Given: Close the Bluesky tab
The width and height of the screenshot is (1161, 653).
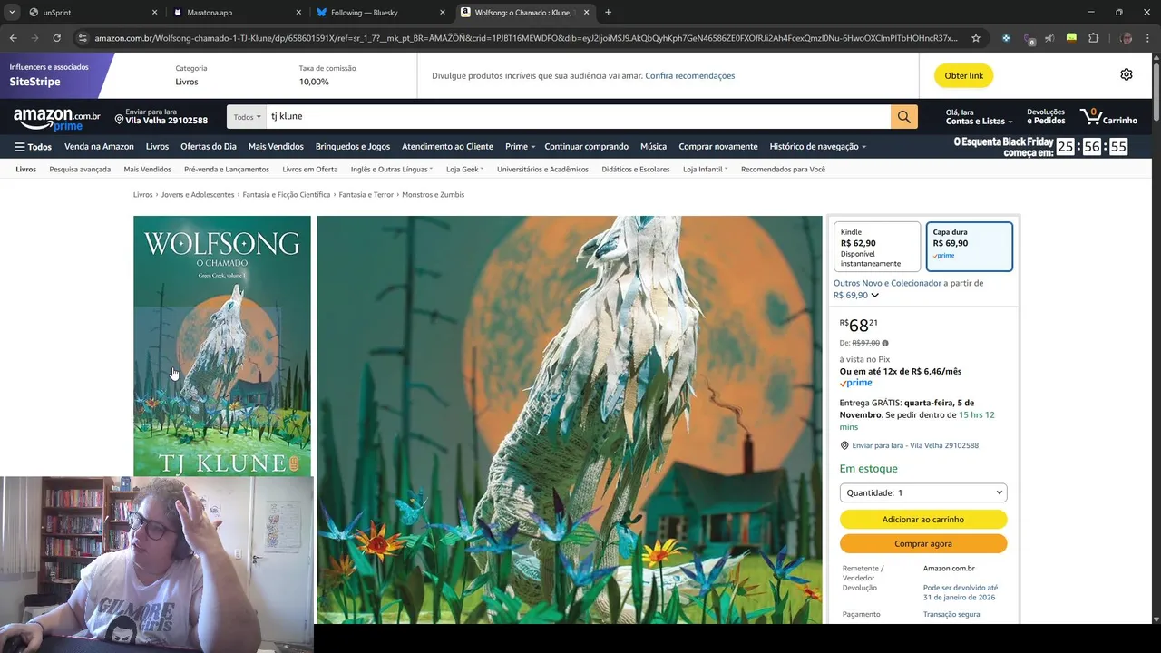Looking at the screenshot, I should [443, 13].
